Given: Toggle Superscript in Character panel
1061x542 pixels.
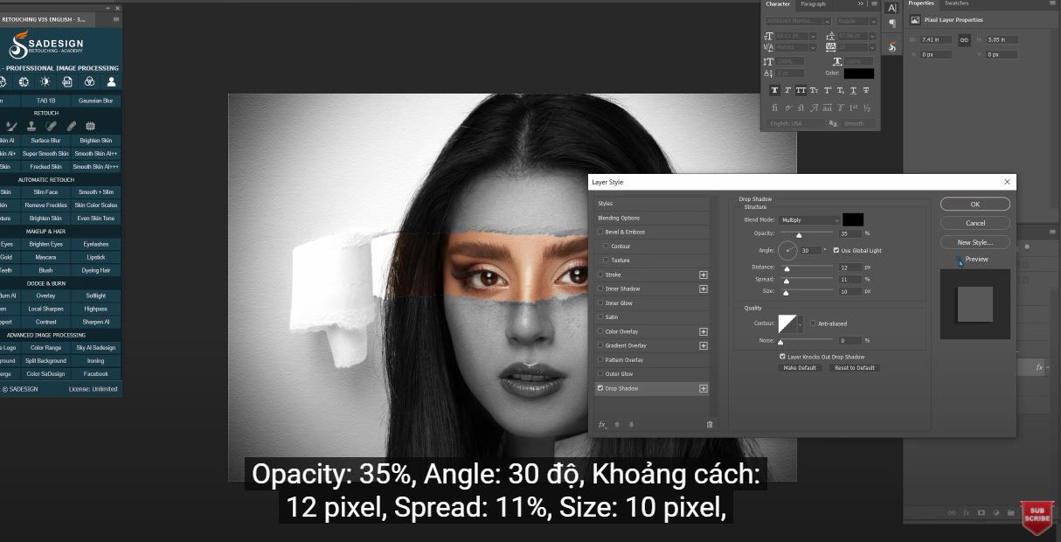Looking at the screenshot, I should click(x=827, y=90).
